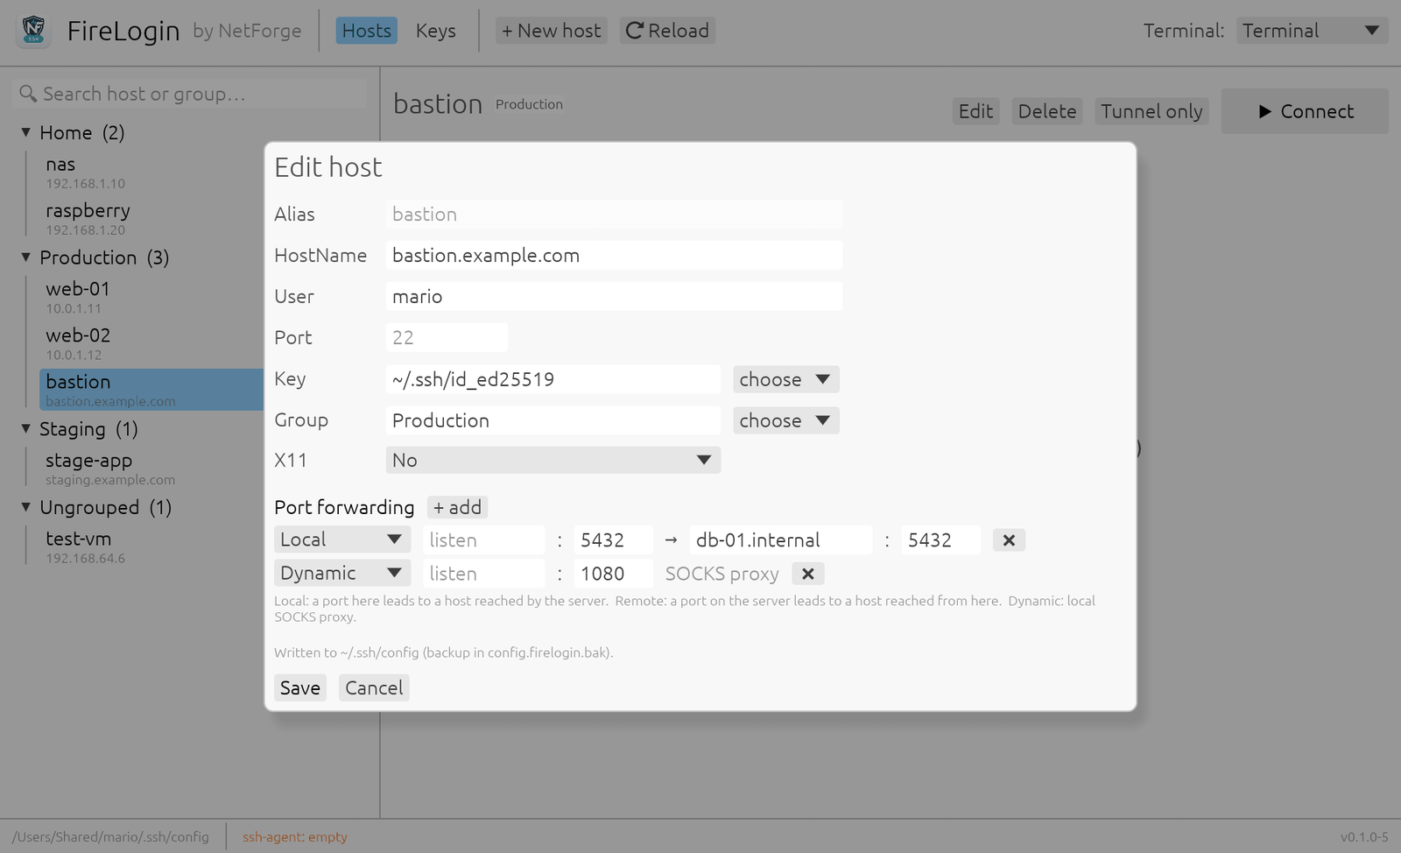Edit the destination port 5432
The width and height of the screenshot is (1401, 853).
tap(941, 540)
